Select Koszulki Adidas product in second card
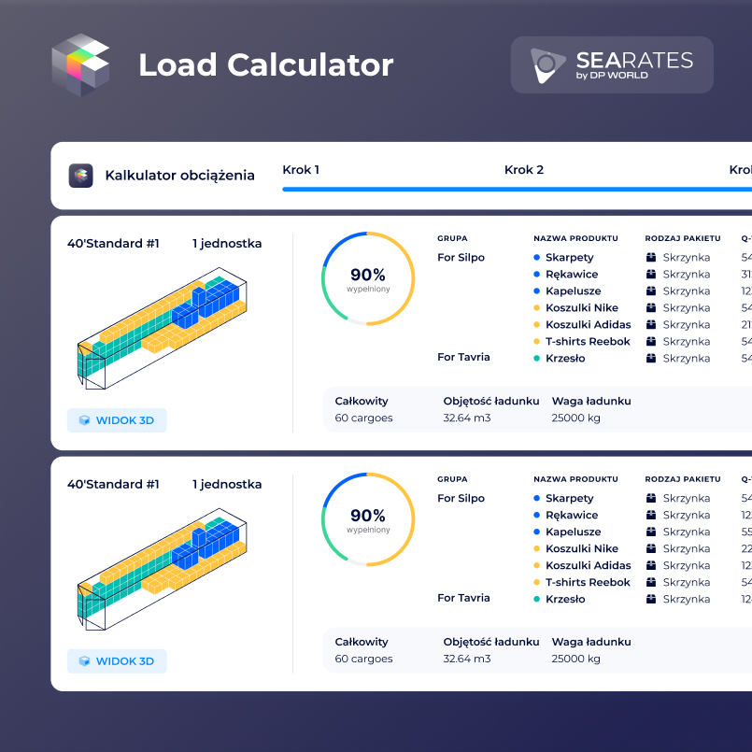This screenshot has height=752, width=752. pos(588,565)
